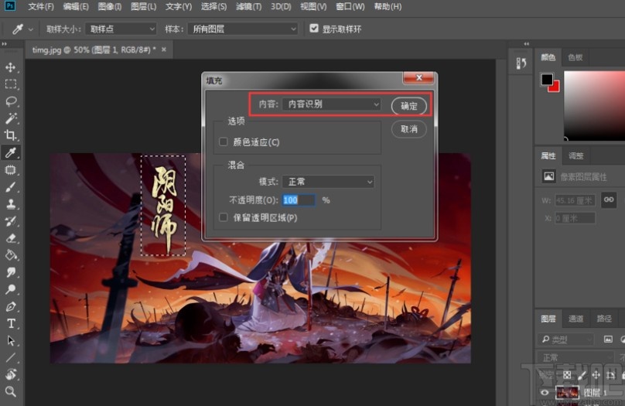Screen dimensions: 625x406
Task: Select the Brush tool in left toolbar
Action: [11, 187]
